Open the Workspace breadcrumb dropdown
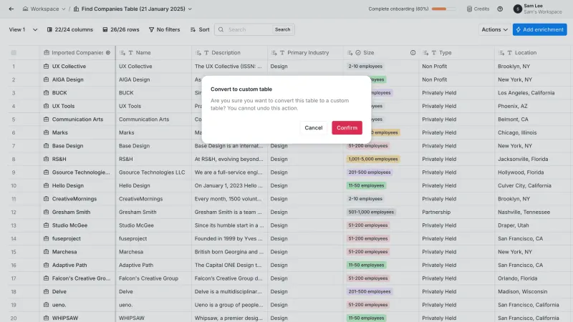Viewport: 573px width, 322px height. coord(44,9)
